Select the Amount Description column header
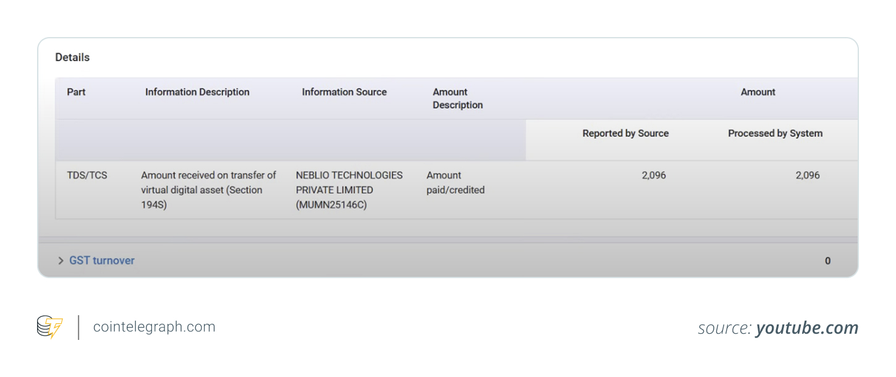 tap(457, 98)
